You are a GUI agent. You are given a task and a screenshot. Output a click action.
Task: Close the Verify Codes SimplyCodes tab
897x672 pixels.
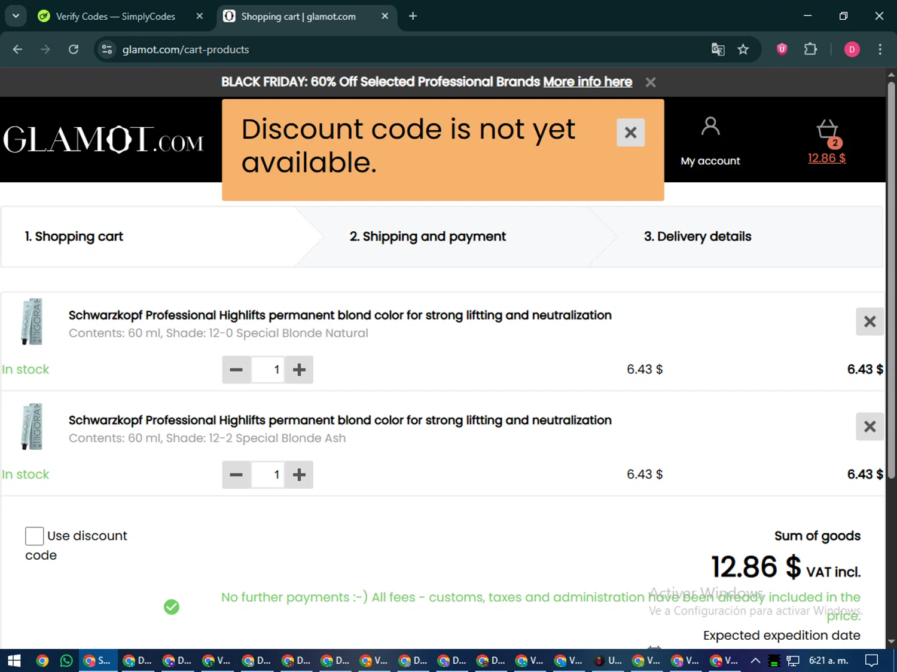pos(200,16)
